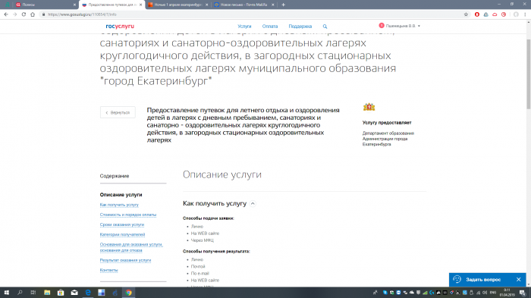Switch to the Предоставление путевок tab

point(112,5)
